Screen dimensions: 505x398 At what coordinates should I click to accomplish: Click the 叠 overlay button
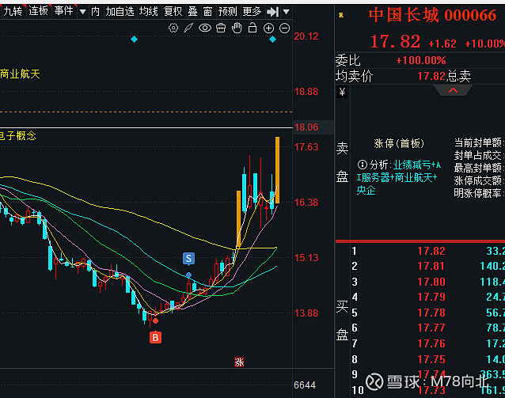coord(192,12)
